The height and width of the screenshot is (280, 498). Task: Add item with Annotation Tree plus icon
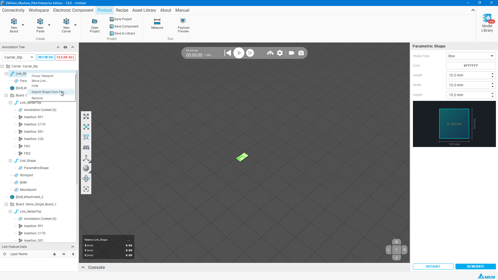pyautogui.click(x=58, y=47)
